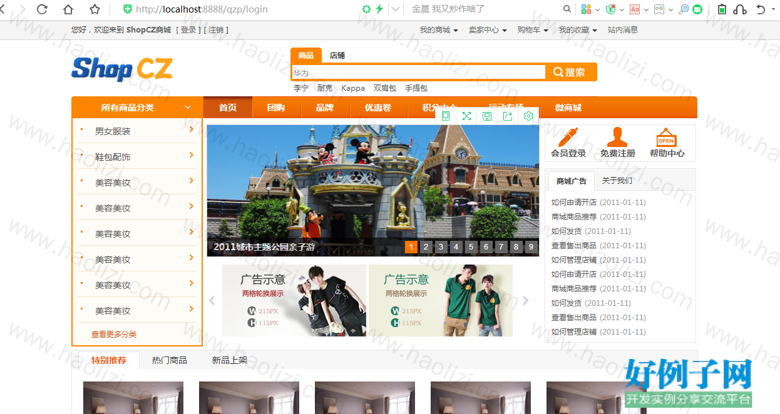Jump to banner slide 5
780x414 pixels.
point(471,247)
